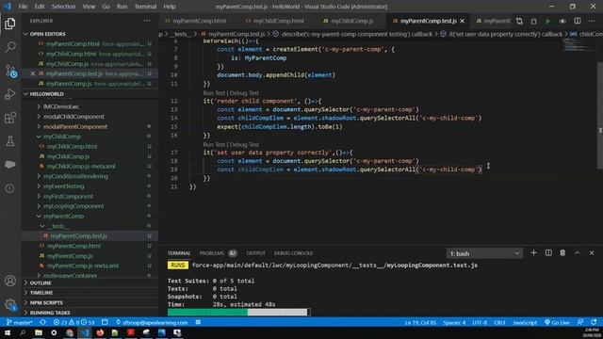Maximize terminal panel with caret icon
This screenshot has width=603, height=339.
coord(578,253)
